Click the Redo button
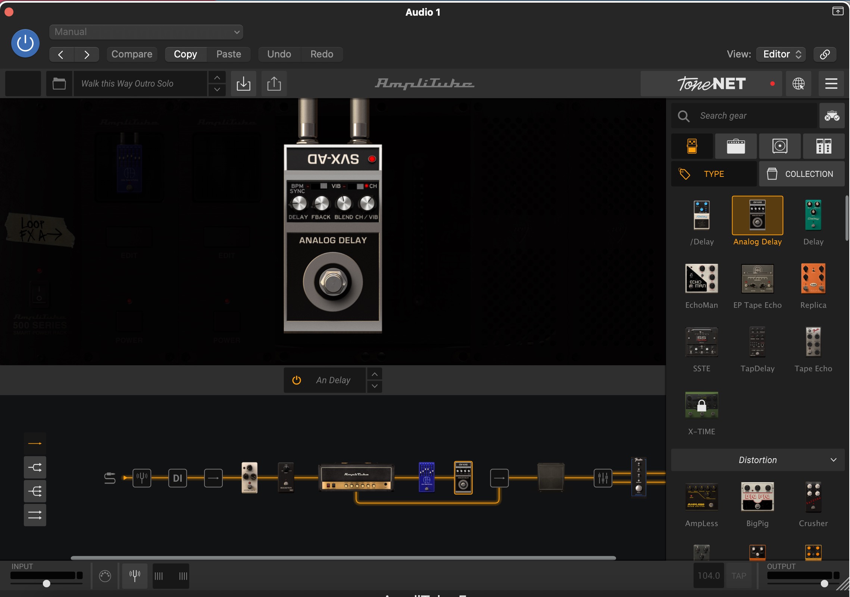 point(322,54)
